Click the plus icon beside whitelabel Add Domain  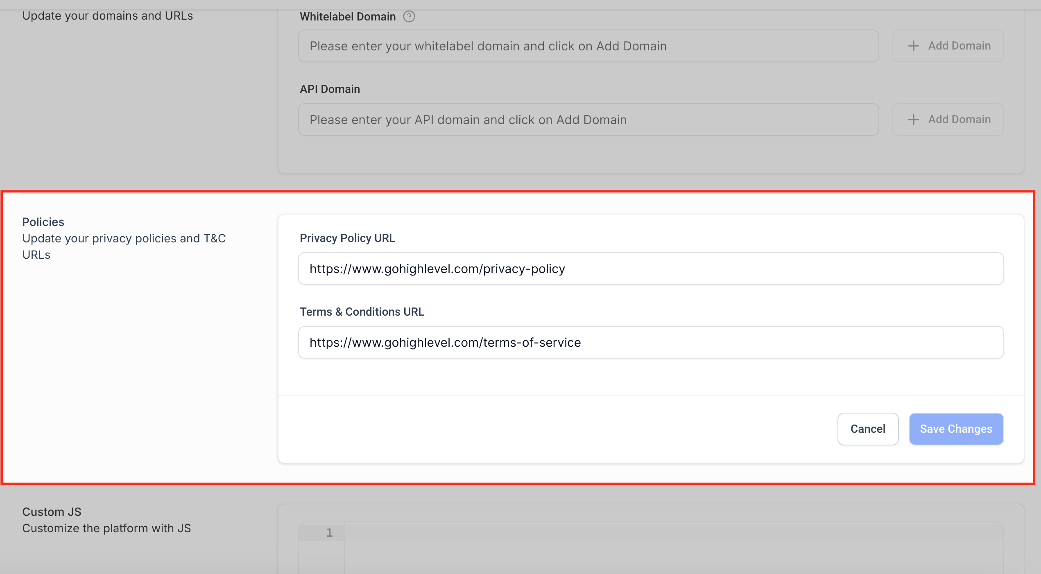(913, 45)
